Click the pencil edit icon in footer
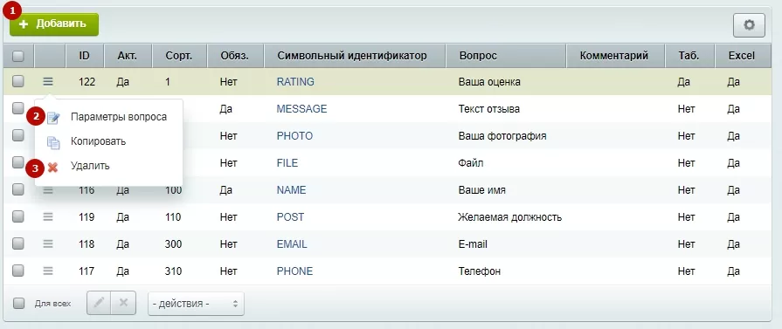The image size is (782, 329). pos(100,303)
